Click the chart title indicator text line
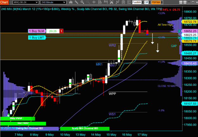Image resolution: width=198 pixels, height=137 pixels. tap(81, 9)
